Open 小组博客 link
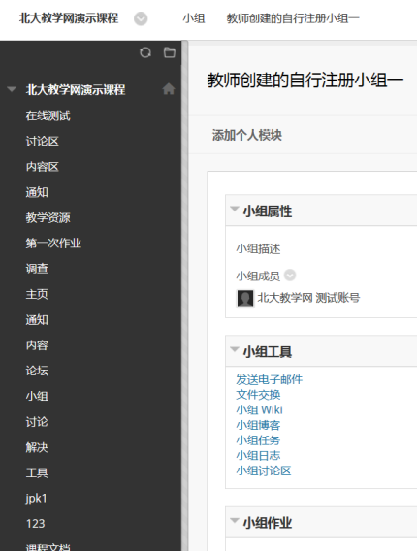Viewport: 417px width, 552px height. tap(258, 425)
